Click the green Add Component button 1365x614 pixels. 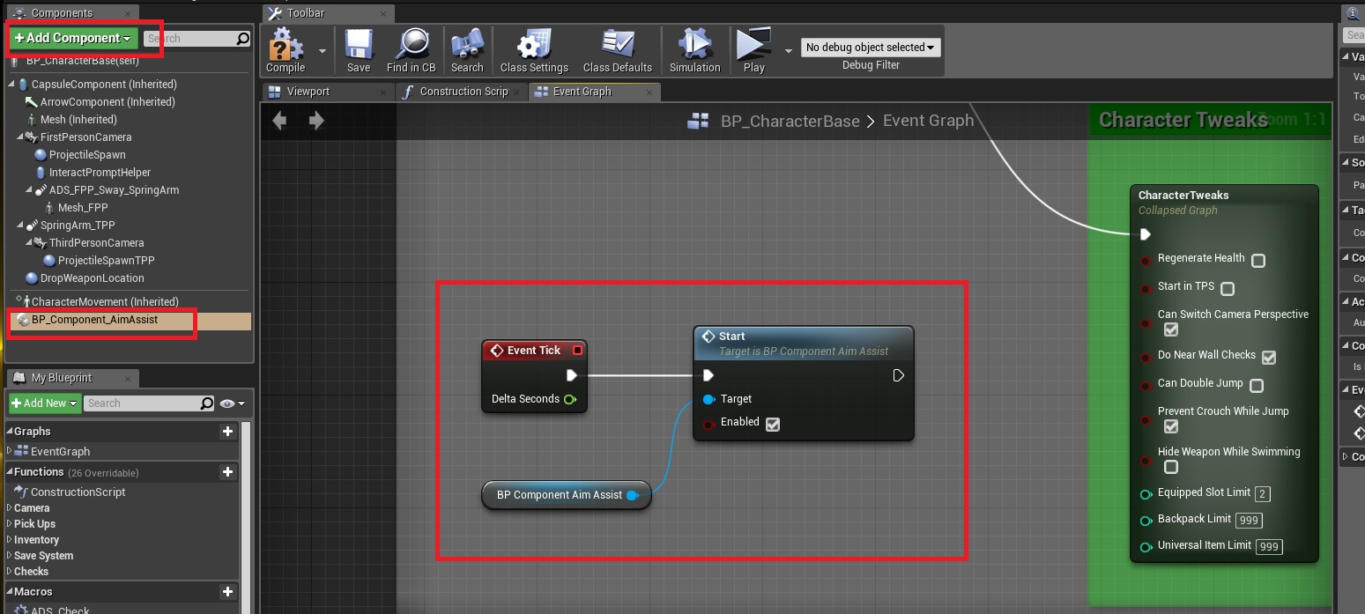[x=73, y=38]
